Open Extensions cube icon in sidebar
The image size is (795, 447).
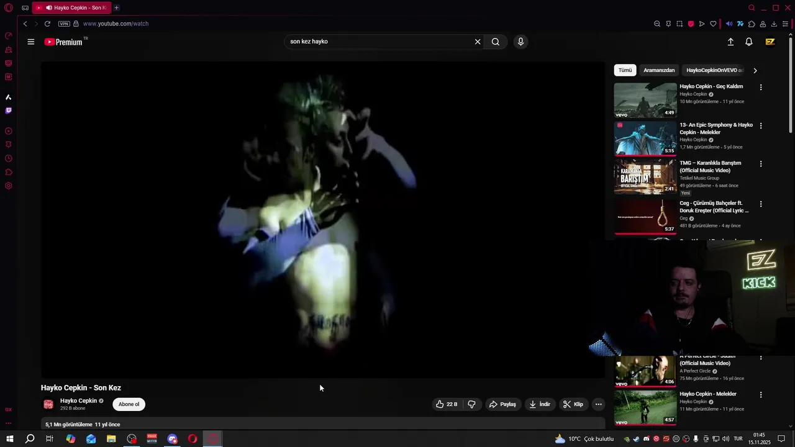point(9,172)
